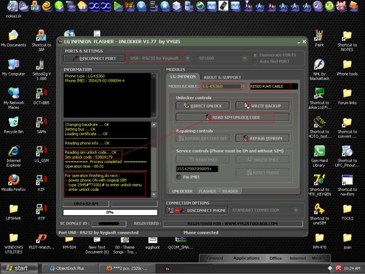The width and height of the screenshot is (365, 274).
Task: Launch Mozilla Firefox desktop shortcut
Action: pyautogui.click(x=14, y=183)
